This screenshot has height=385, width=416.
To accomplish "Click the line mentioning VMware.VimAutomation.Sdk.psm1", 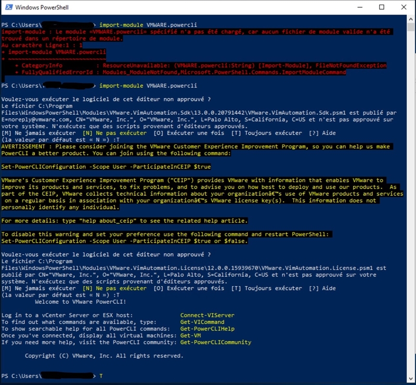I will pos(199,113).
